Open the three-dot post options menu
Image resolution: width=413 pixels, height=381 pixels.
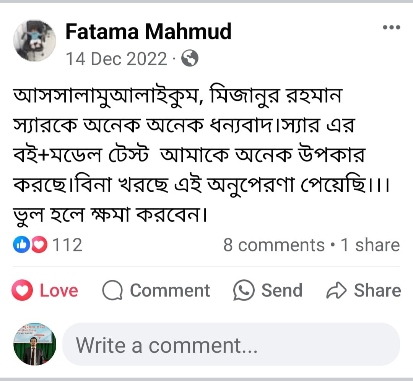pyautogui.click(x=391, y=27)
